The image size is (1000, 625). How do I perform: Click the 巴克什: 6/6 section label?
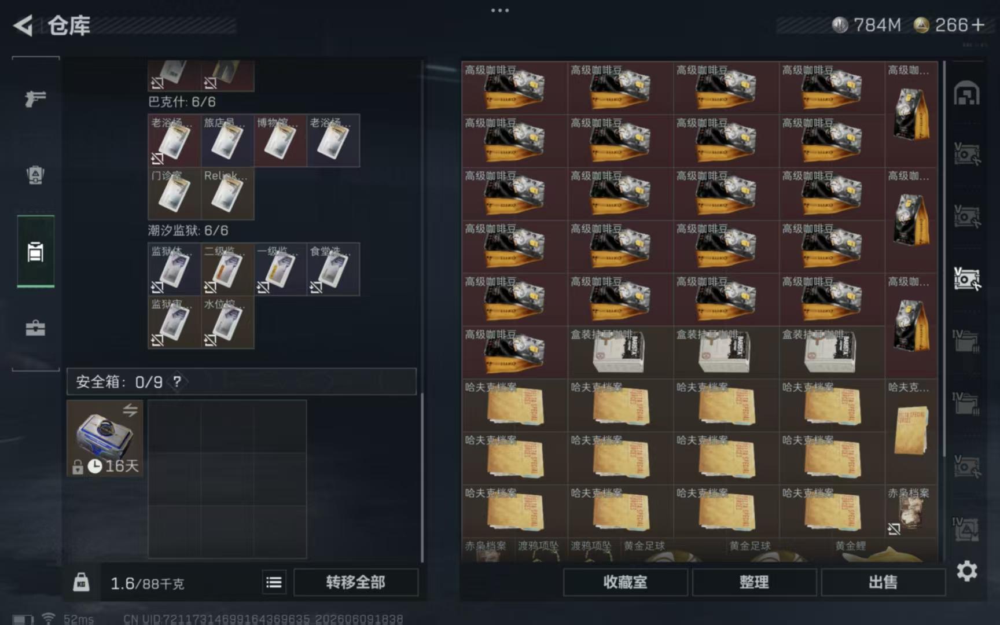pyautogui.click(x=182, y=102)
